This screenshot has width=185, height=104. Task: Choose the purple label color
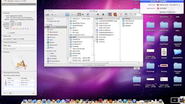(x=26, y=29)
